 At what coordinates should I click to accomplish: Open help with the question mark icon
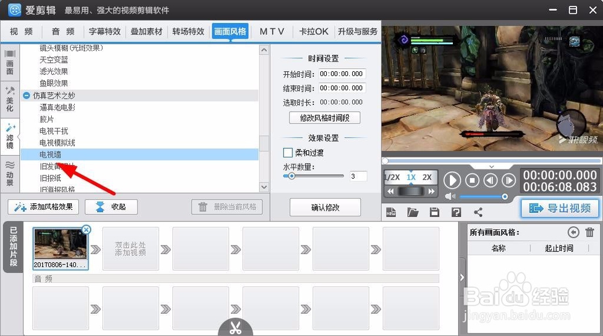pyautogui.click(x=456, y=212)
